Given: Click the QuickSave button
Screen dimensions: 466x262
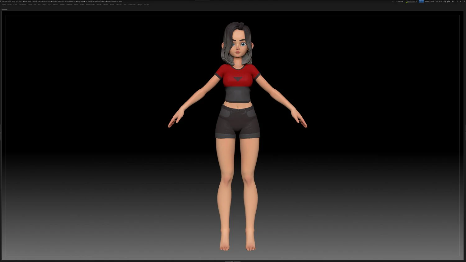Looking at the screenshot, I should tap(400, 1).
